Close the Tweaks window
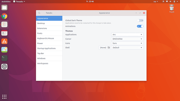180x101 pixels. click(x=144, y=13)
